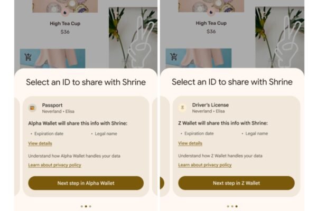
Task: Select third page dot on left screen
Action: (90, 206)
